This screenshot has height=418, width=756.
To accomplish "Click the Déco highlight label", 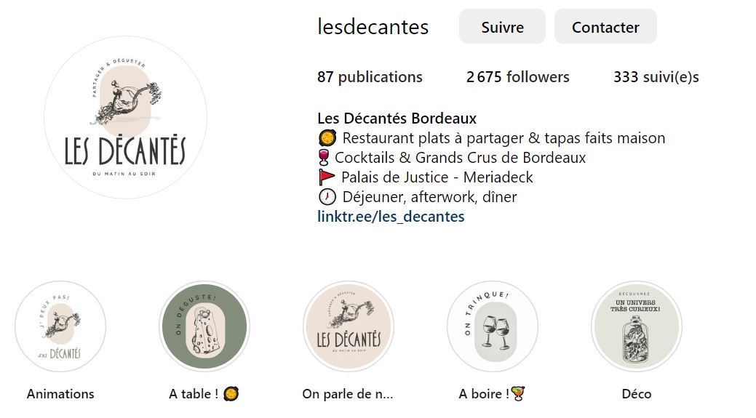I will (x=637, y=394).
